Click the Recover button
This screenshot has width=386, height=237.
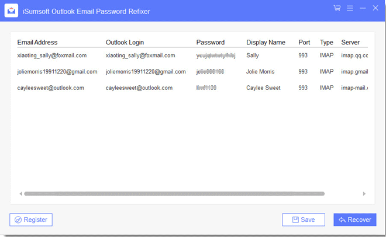(355, 219)
